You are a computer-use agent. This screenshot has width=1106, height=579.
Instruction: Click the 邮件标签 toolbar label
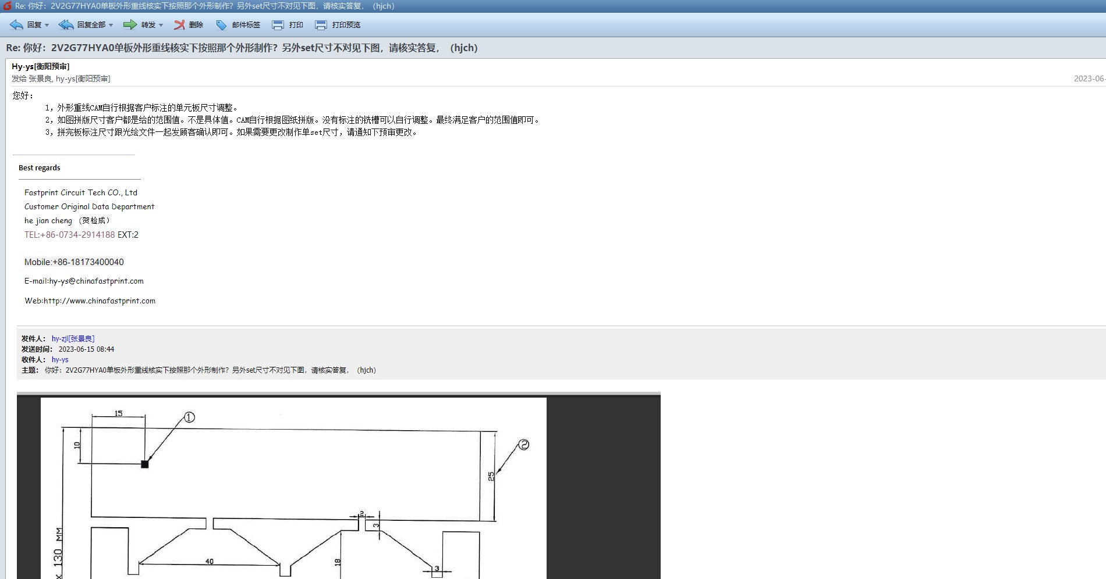point(246,25)
